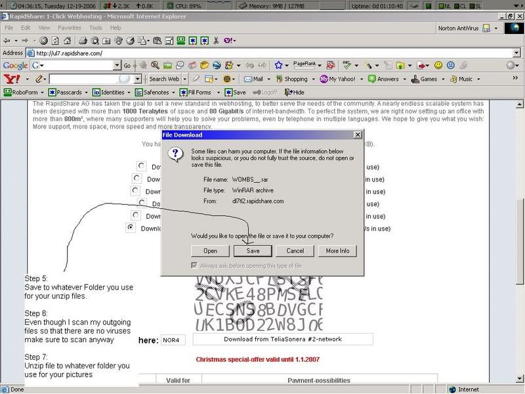The height and width of the screenshot is (394, 525).
Task: Click Save in the File Download dialog
Action: pyautogui.click(x=253, y=251)
